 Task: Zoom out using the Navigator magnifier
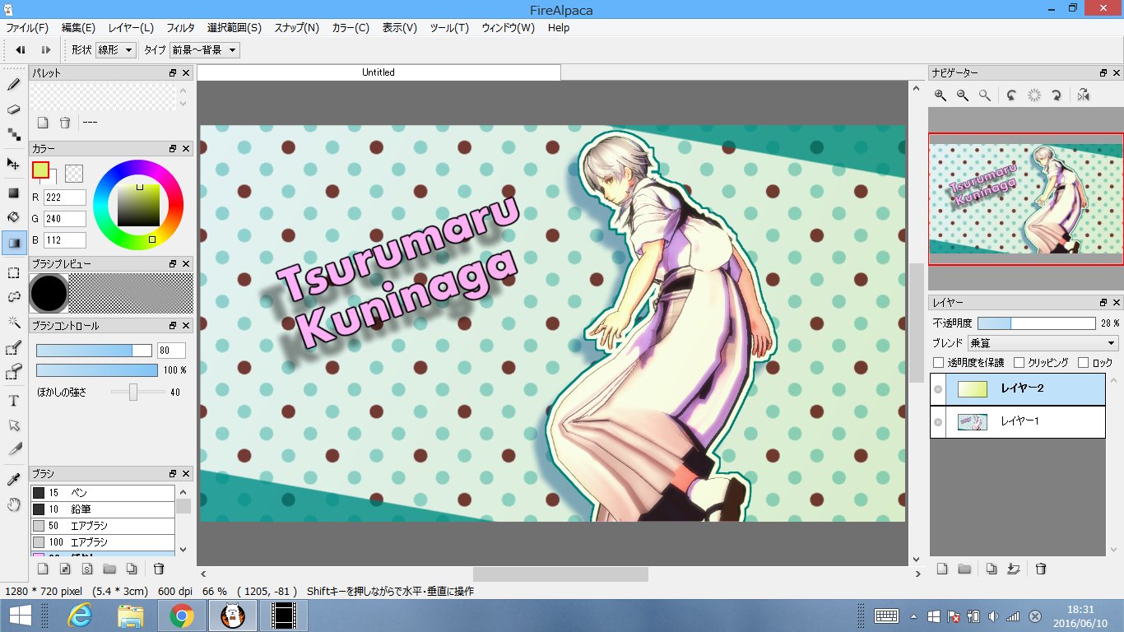click(x=963, y=95)
